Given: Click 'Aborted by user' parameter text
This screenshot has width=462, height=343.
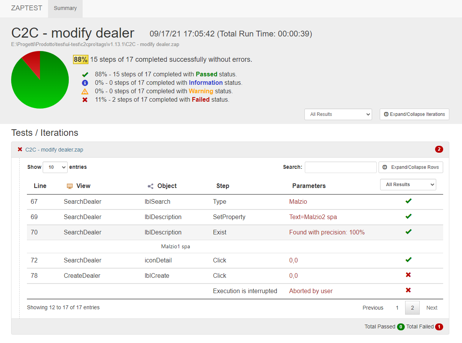Looking at the screenshot, I should [x=311, y=291].
